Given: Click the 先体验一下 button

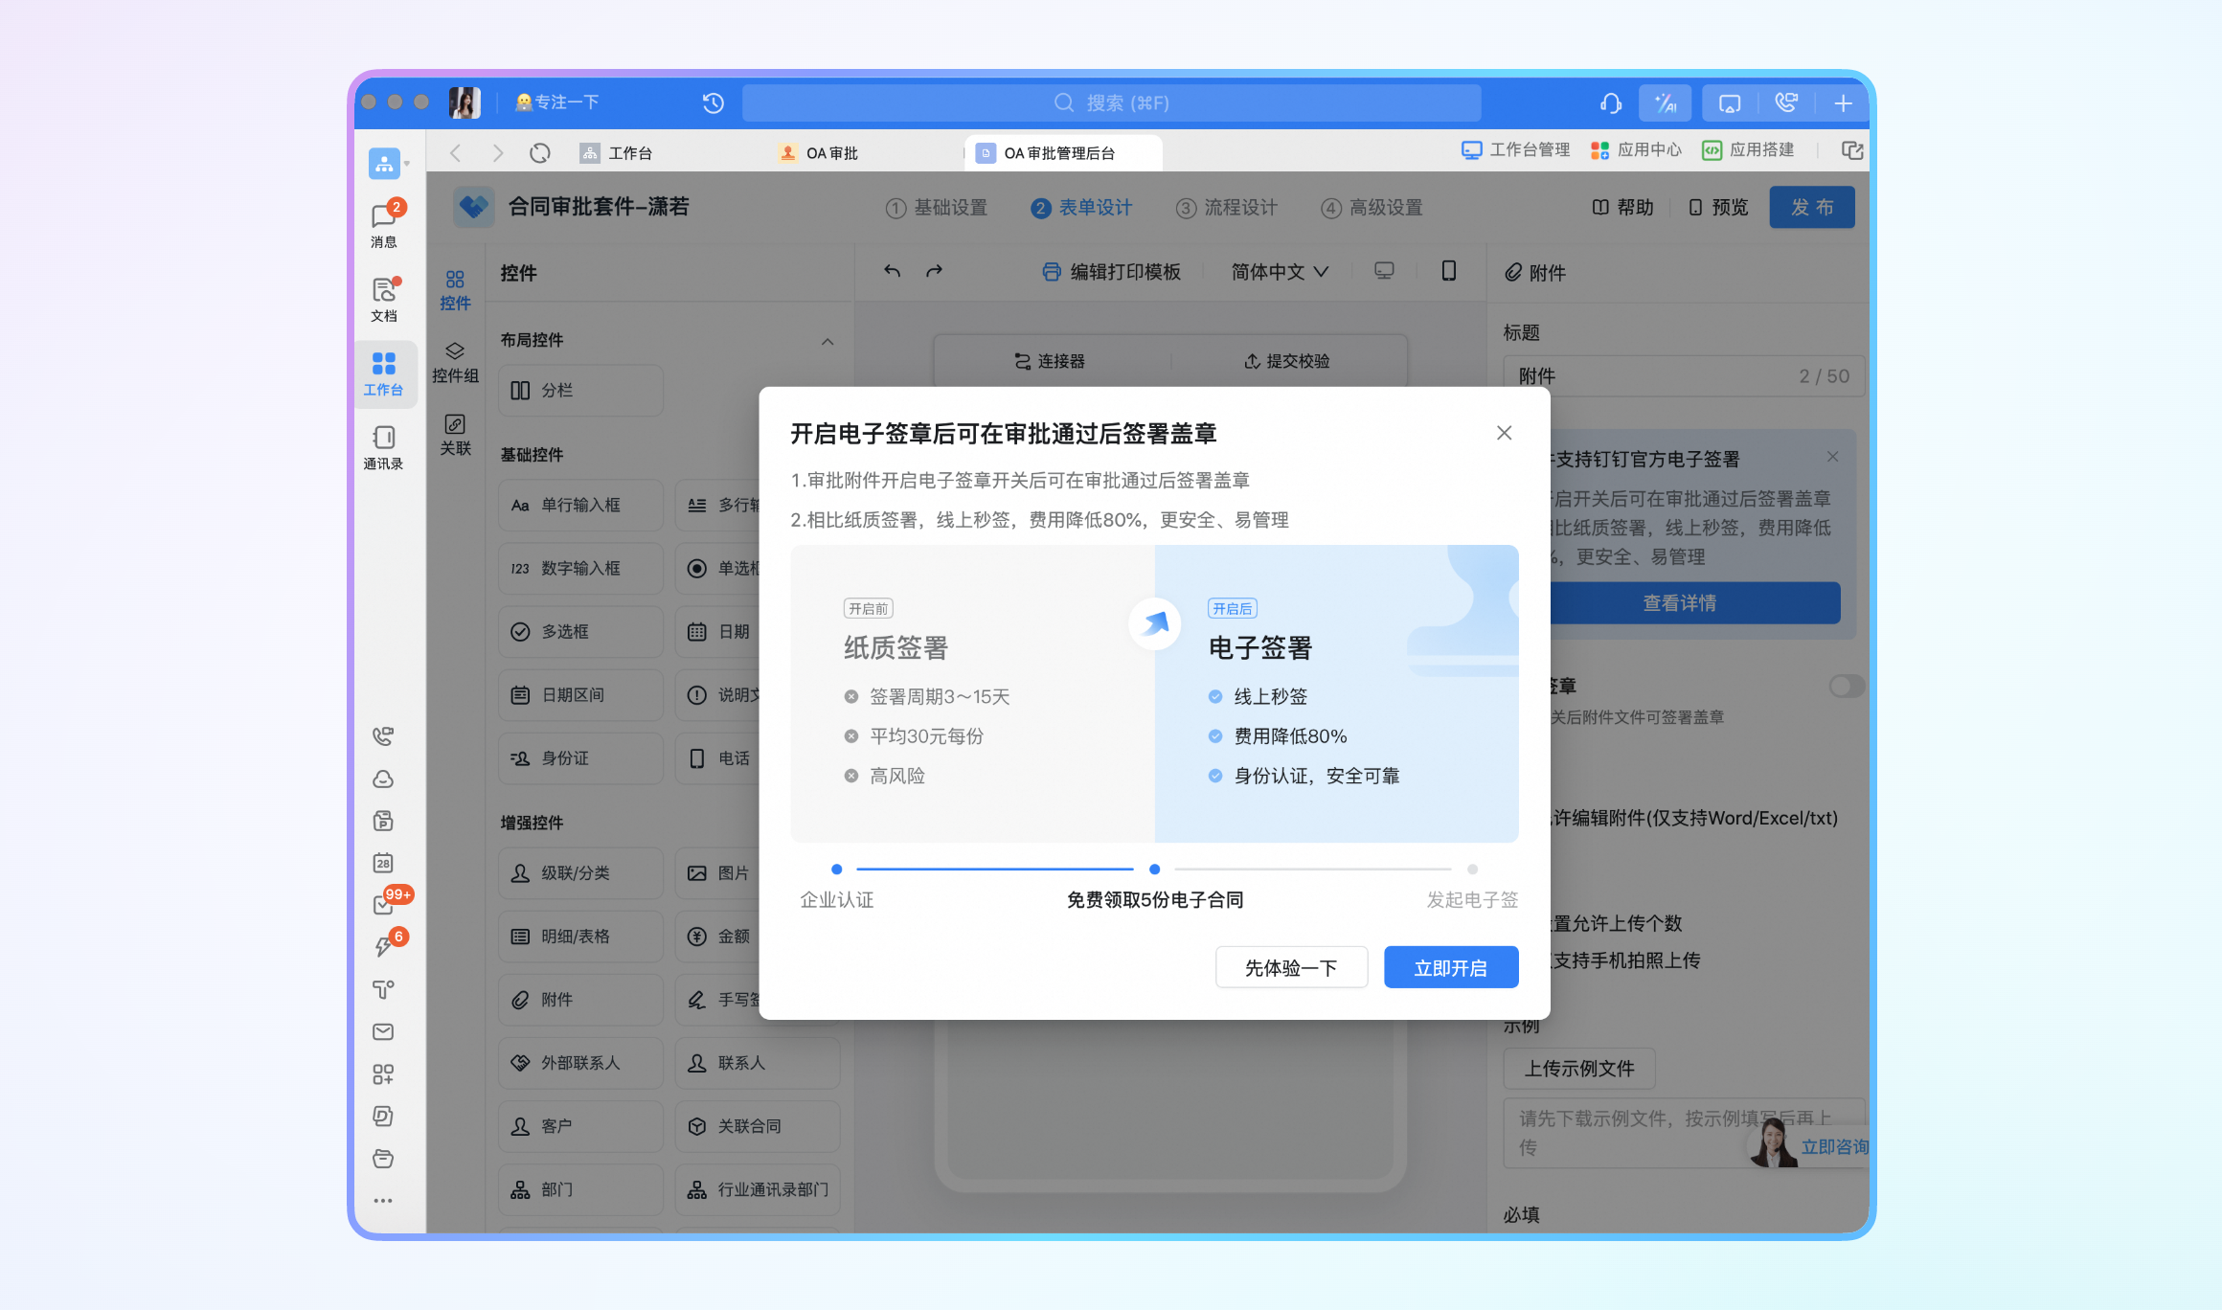Looking at the screenshot, I should (x=1291, y=967).
